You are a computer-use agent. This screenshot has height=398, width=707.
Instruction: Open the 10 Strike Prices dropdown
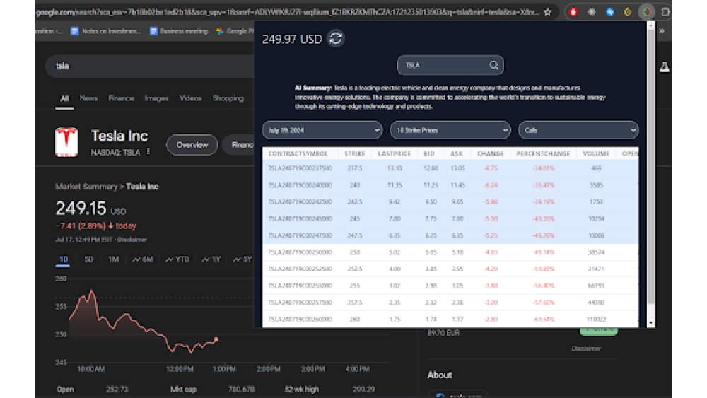(x=450, y=130)
